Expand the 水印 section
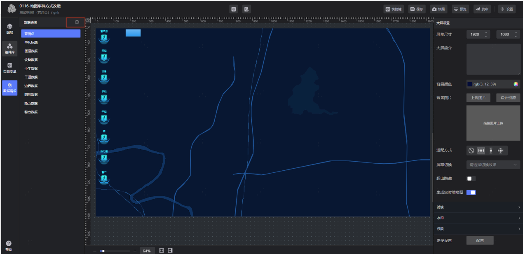523x254 pixels. pyautogui.click(x=478, y=218)
